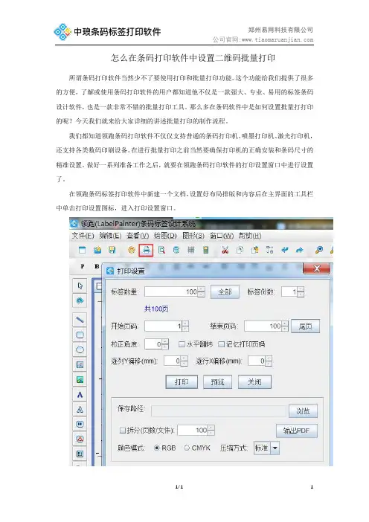Click the Cut scissors icon
The width and height of the screenshot is (369, 522).
pyautogui.click(x=225, y=250)
